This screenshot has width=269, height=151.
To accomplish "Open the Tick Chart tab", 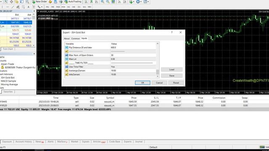I will (8, 49).
